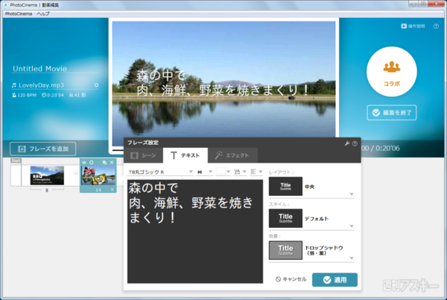This screenshot has height=300, width=447.
Task: Open the font size M dropdown
Action: click(204, 172)
